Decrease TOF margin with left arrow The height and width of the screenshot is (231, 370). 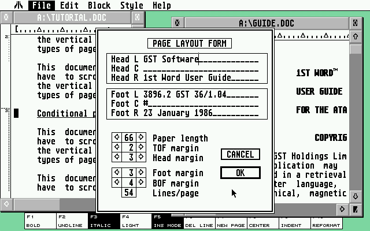[117, 147]
